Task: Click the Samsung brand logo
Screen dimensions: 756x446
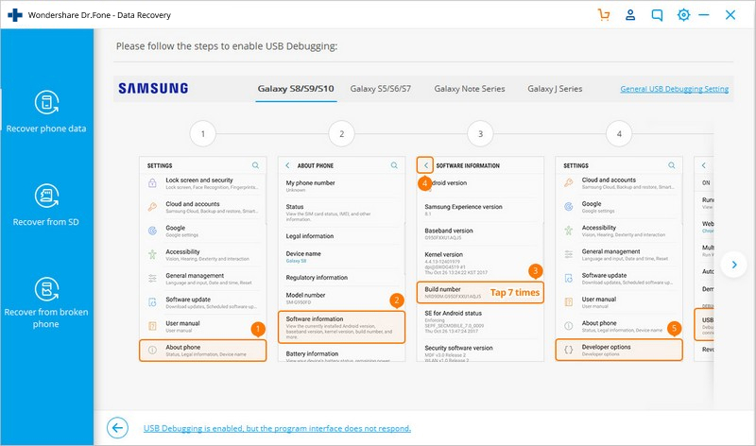Action: click(x=153, y=88)
